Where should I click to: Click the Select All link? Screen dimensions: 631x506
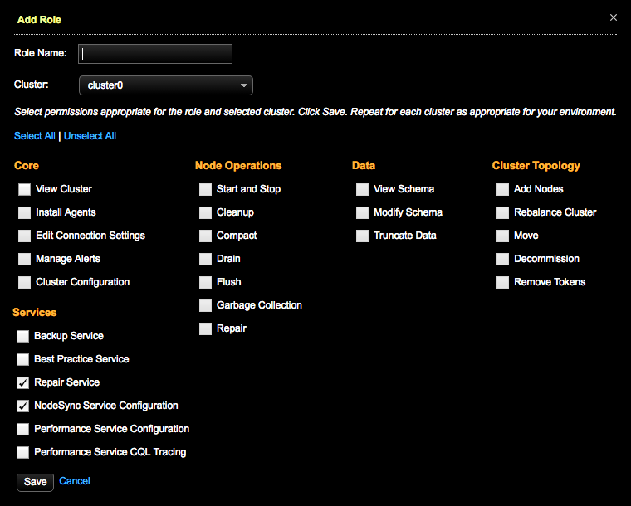coord(34,136)
